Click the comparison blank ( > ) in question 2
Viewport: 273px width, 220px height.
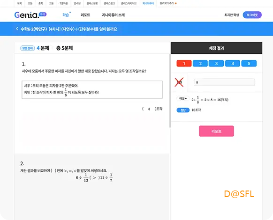(94, 177)
